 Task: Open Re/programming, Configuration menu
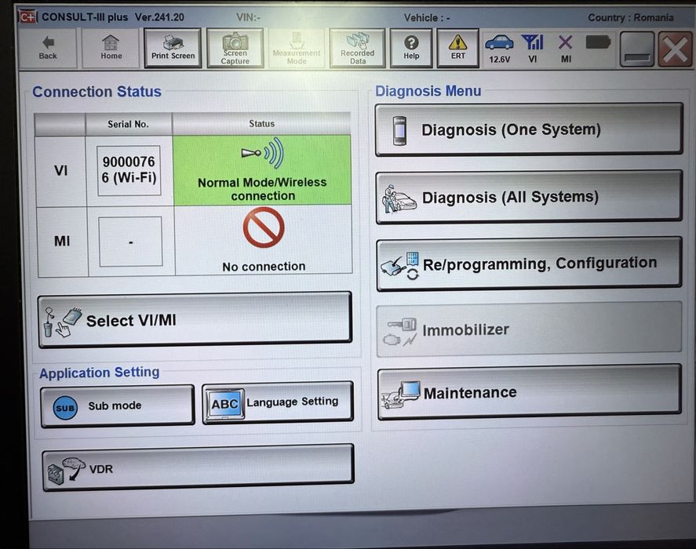pyautogui.click(x=529, y=264)
